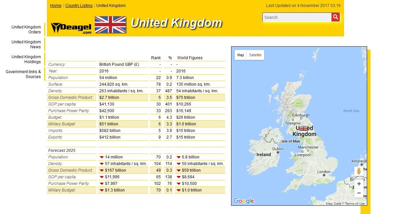Click the UK flag marker on map
This screenshot has width=417, height=214.
coord(303,128)
